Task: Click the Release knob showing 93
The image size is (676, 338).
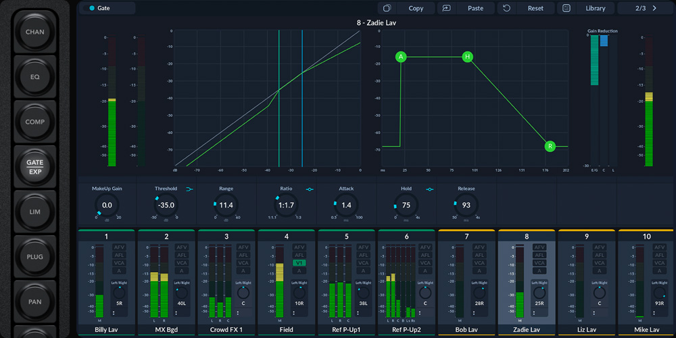Action: (x=466, y=206)
